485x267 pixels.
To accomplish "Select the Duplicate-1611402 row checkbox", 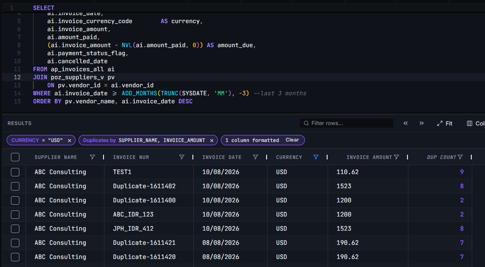I will pyautogui.click(x=15, y=186).
